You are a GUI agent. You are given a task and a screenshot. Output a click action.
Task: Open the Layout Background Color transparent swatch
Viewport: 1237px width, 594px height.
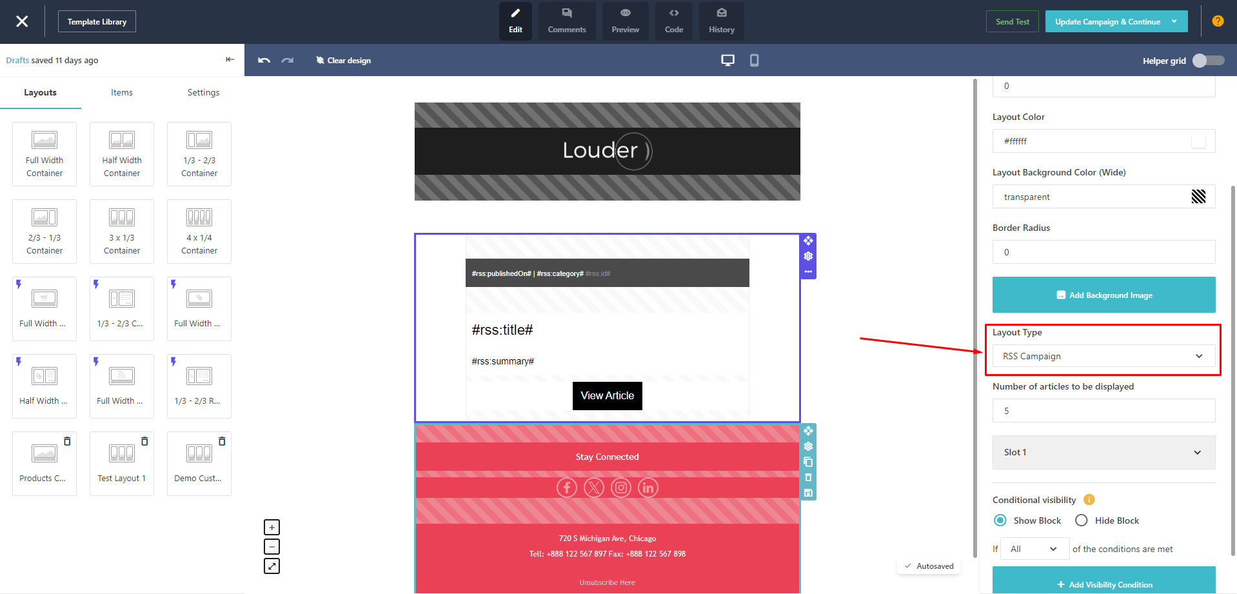click(x=1198, y=197)
